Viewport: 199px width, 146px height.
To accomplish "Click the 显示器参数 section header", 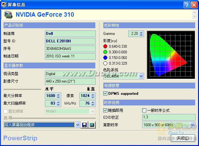I will pos(49,66).
